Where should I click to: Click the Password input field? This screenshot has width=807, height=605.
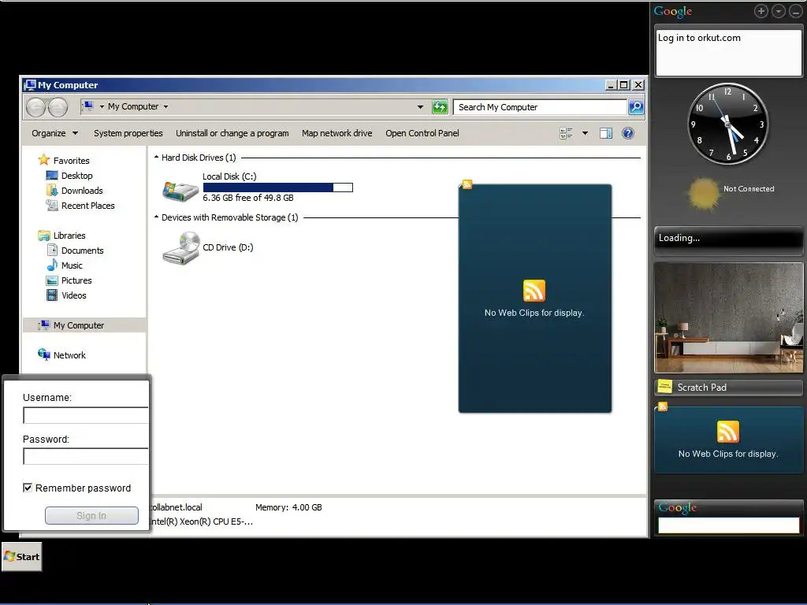[x=85, y=456]
